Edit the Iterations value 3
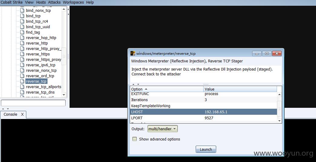316x162 pixels. click(240, 100)
